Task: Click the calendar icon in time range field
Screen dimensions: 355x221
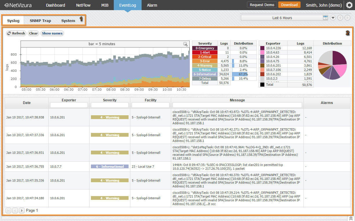Action: (325, 18)
